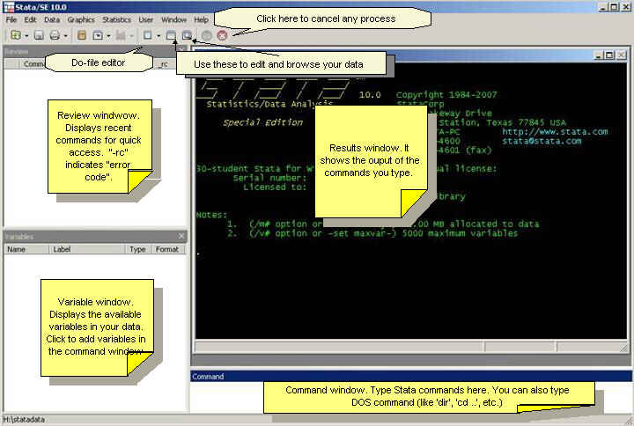Open the Graphics menu
The image size is (634, 426).
pos(81,19)
